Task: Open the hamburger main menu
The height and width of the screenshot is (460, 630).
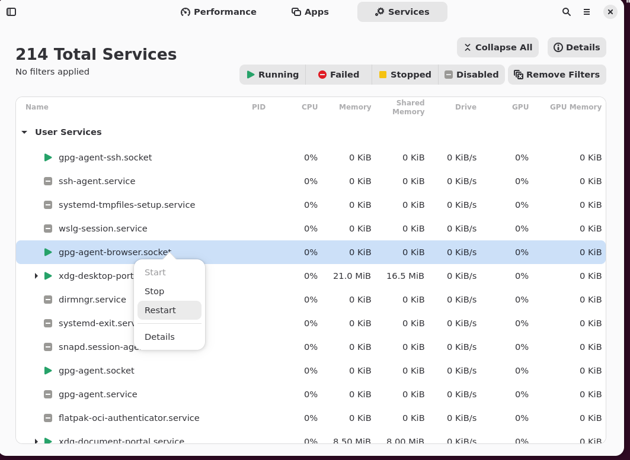Action: tap(587, 12)
